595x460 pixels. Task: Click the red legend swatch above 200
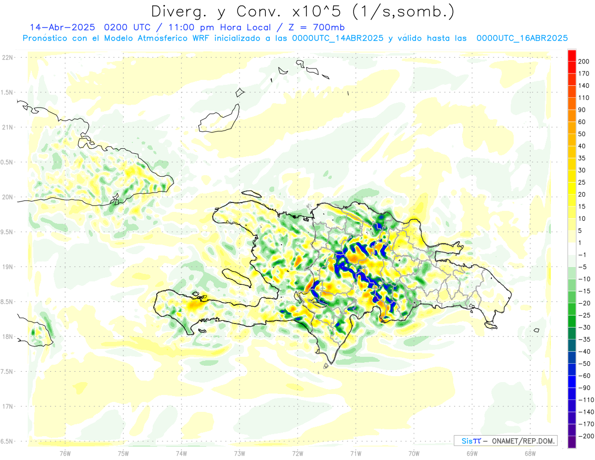tap(572, 56)
